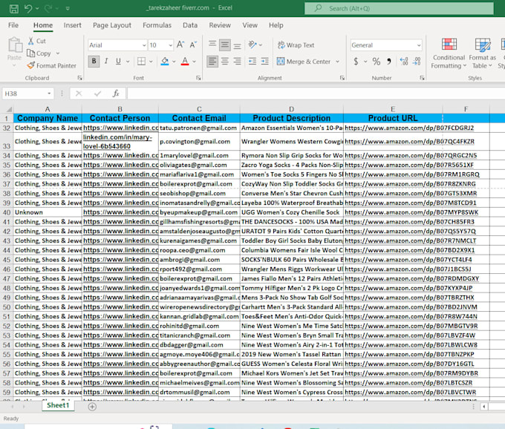Click the Search box in title bar
The width and height of the screenshot is (505, 429).
[399, 8]
